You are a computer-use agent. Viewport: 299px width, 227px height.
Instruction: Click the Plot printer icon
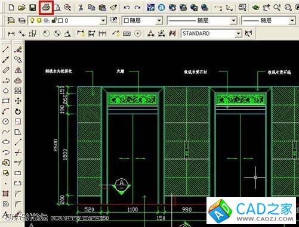tap(46, 8)
